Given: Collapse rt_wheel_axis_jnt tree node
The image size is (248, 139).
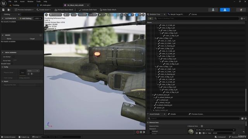Looking at the screenshot, I should pyautogui.click(x=153, y=95).
